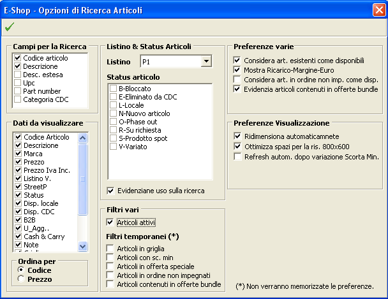Viewport: 388px width, 299px height.
Task: Check B-Bloccato status
Action: [x=113, y=89]
